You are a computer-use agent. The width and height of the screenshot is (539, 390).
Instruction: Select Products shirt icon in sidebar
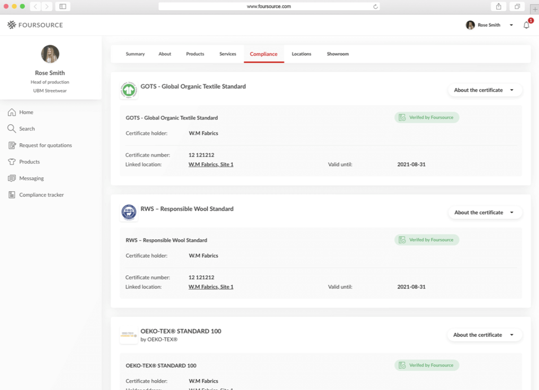point(12,162)
